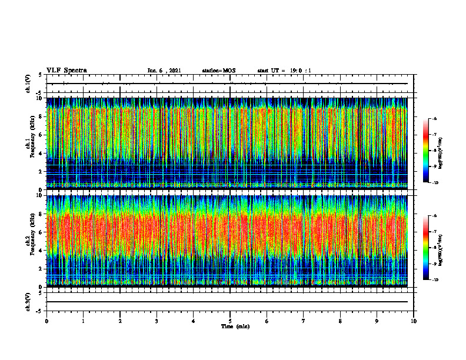Viewport: 466px width, 360px height.
Task: Click time axis tick label "5"
Action: 230,321
